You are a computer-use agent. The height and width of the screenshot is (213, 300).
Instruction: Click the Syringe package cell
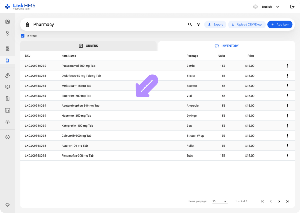pos(192,116)
